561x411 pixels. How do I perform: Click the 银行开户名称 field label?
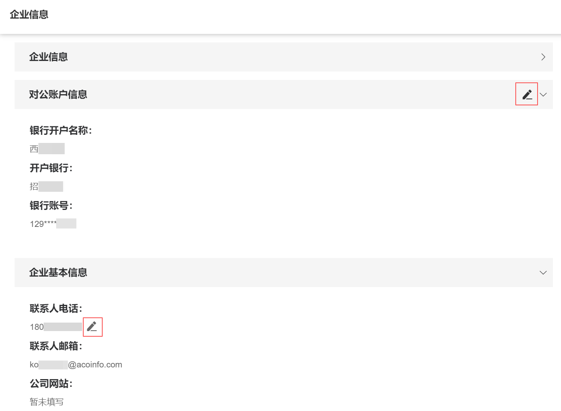coord(61,130)
